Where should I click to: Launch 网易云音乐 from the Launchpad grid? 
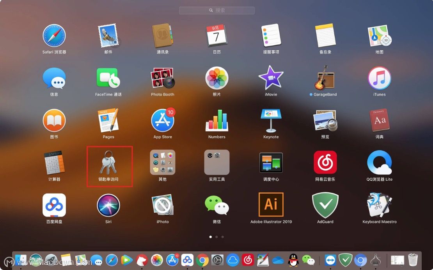(325, 162)
